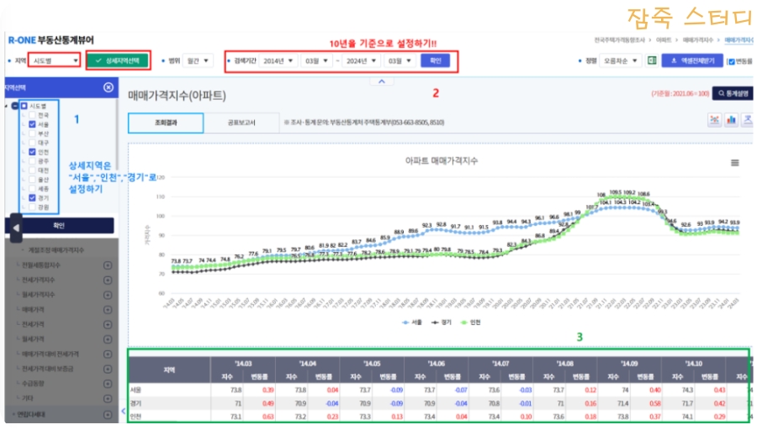Click the 아파트 breadcrumb link
Screen dimensions: 757x430
coord(664,40)
